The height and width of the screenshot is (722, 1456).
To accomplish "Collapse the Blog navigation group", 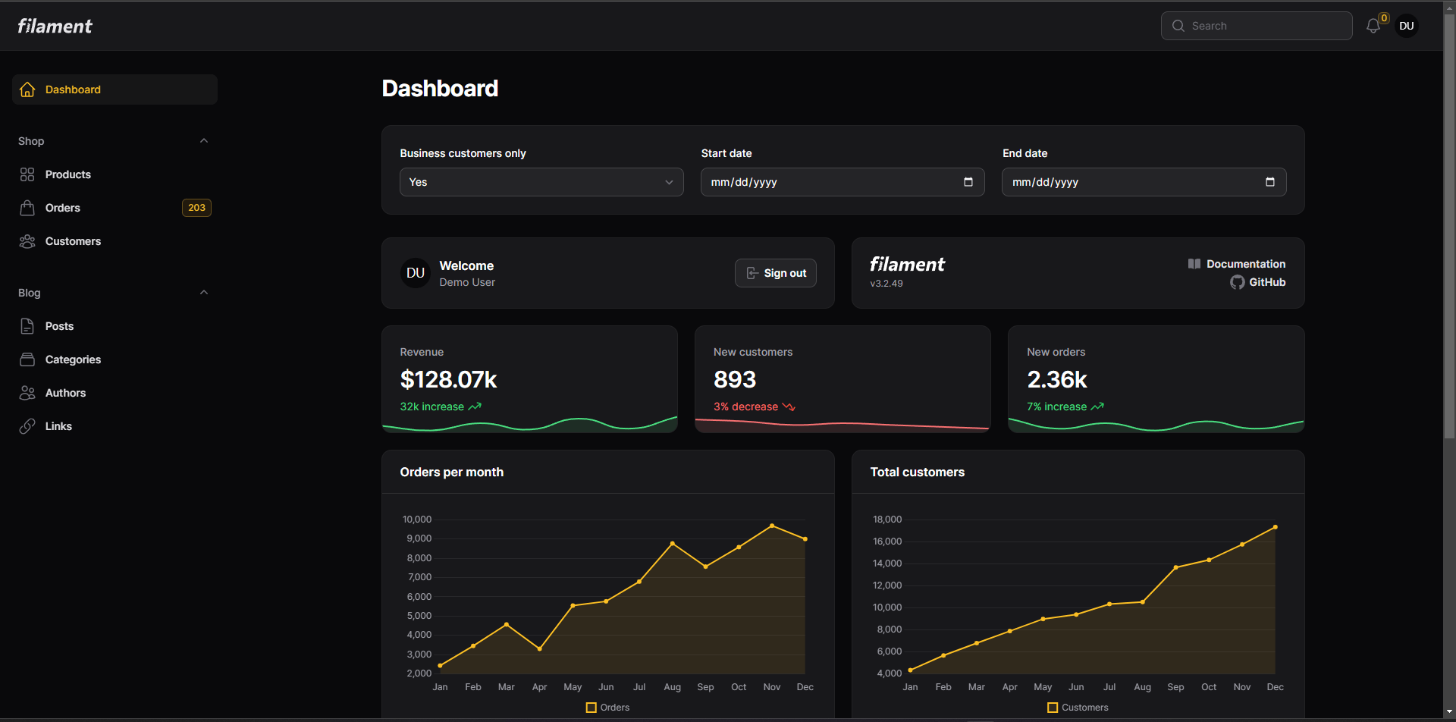I will pos(204,293).
